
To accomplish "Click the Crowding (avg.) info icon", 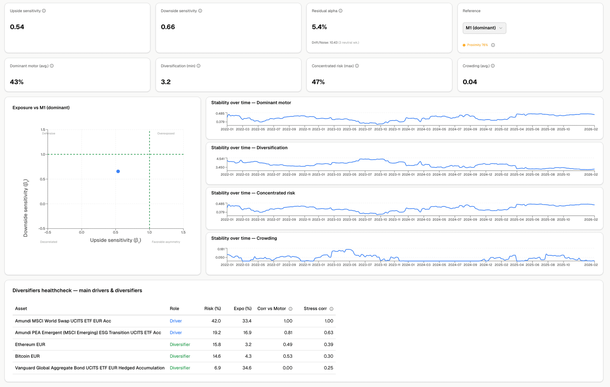I will [493, 66].
